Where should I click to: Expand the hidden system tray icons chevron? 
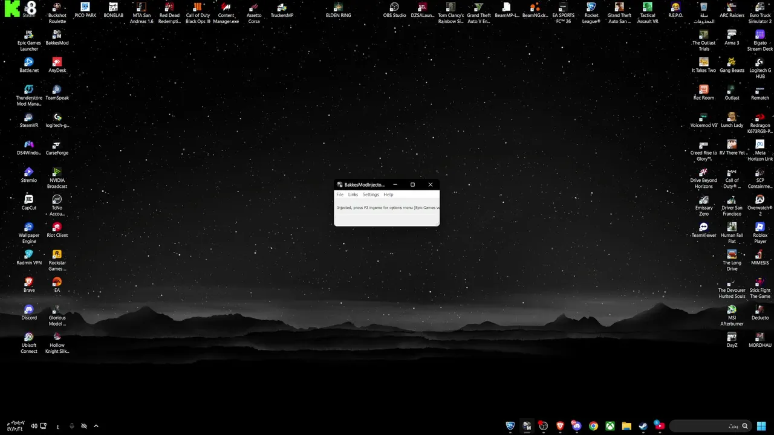click(x=96, y=426)
